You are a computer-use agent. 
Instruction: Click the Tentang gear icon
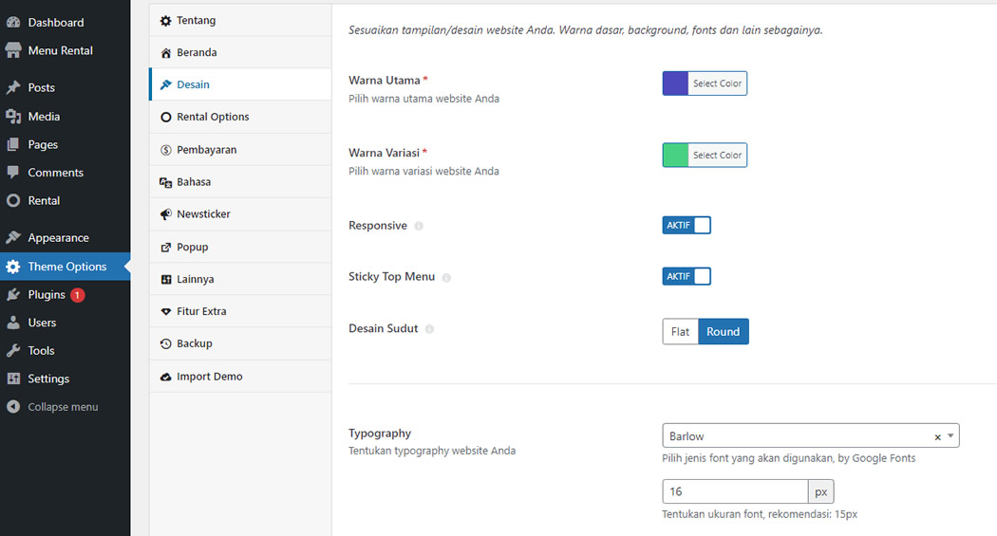[166, 21]
